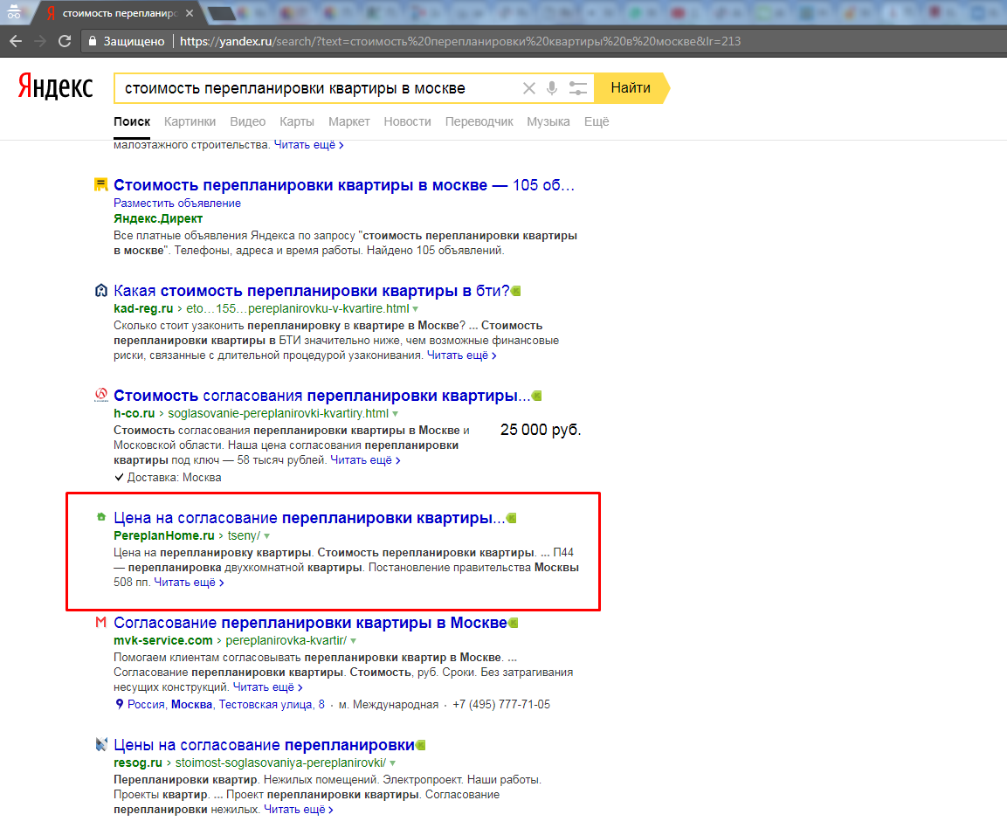Click the browser back arrow
The image size is (1007, 835).
[x=16, y=41]
